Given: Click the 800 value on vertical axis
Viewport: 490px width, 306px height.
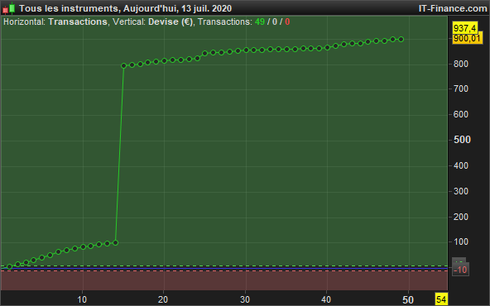Looking at the screenshot, I should coord(461,64).
